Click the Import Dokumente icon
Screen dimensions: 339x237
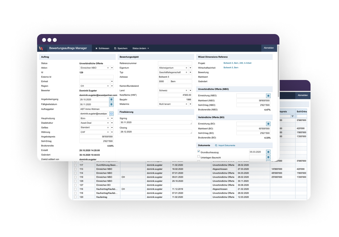[216, 145]
